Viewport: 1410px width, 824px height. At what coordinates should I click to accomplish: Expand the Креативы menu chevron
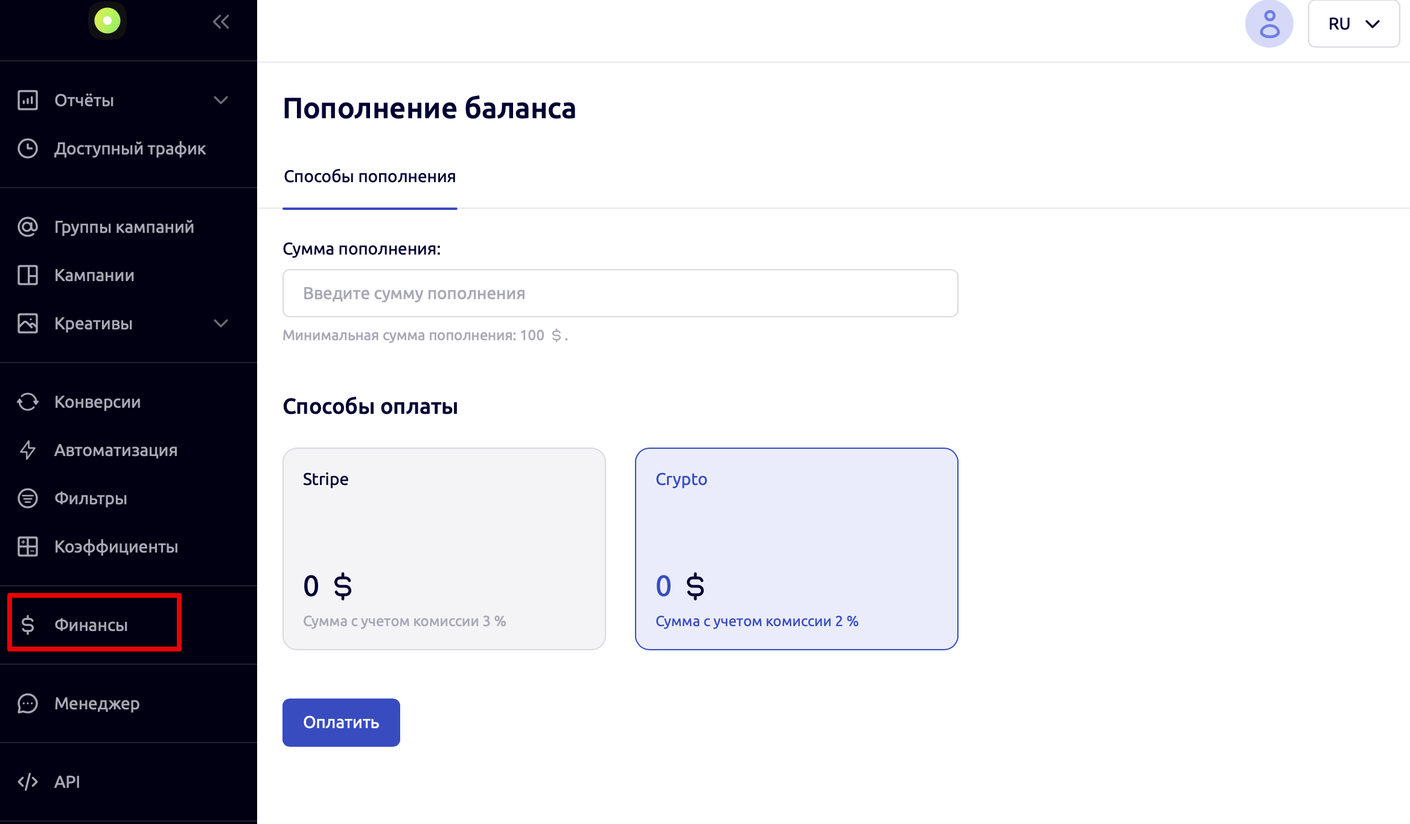(221, 323)
